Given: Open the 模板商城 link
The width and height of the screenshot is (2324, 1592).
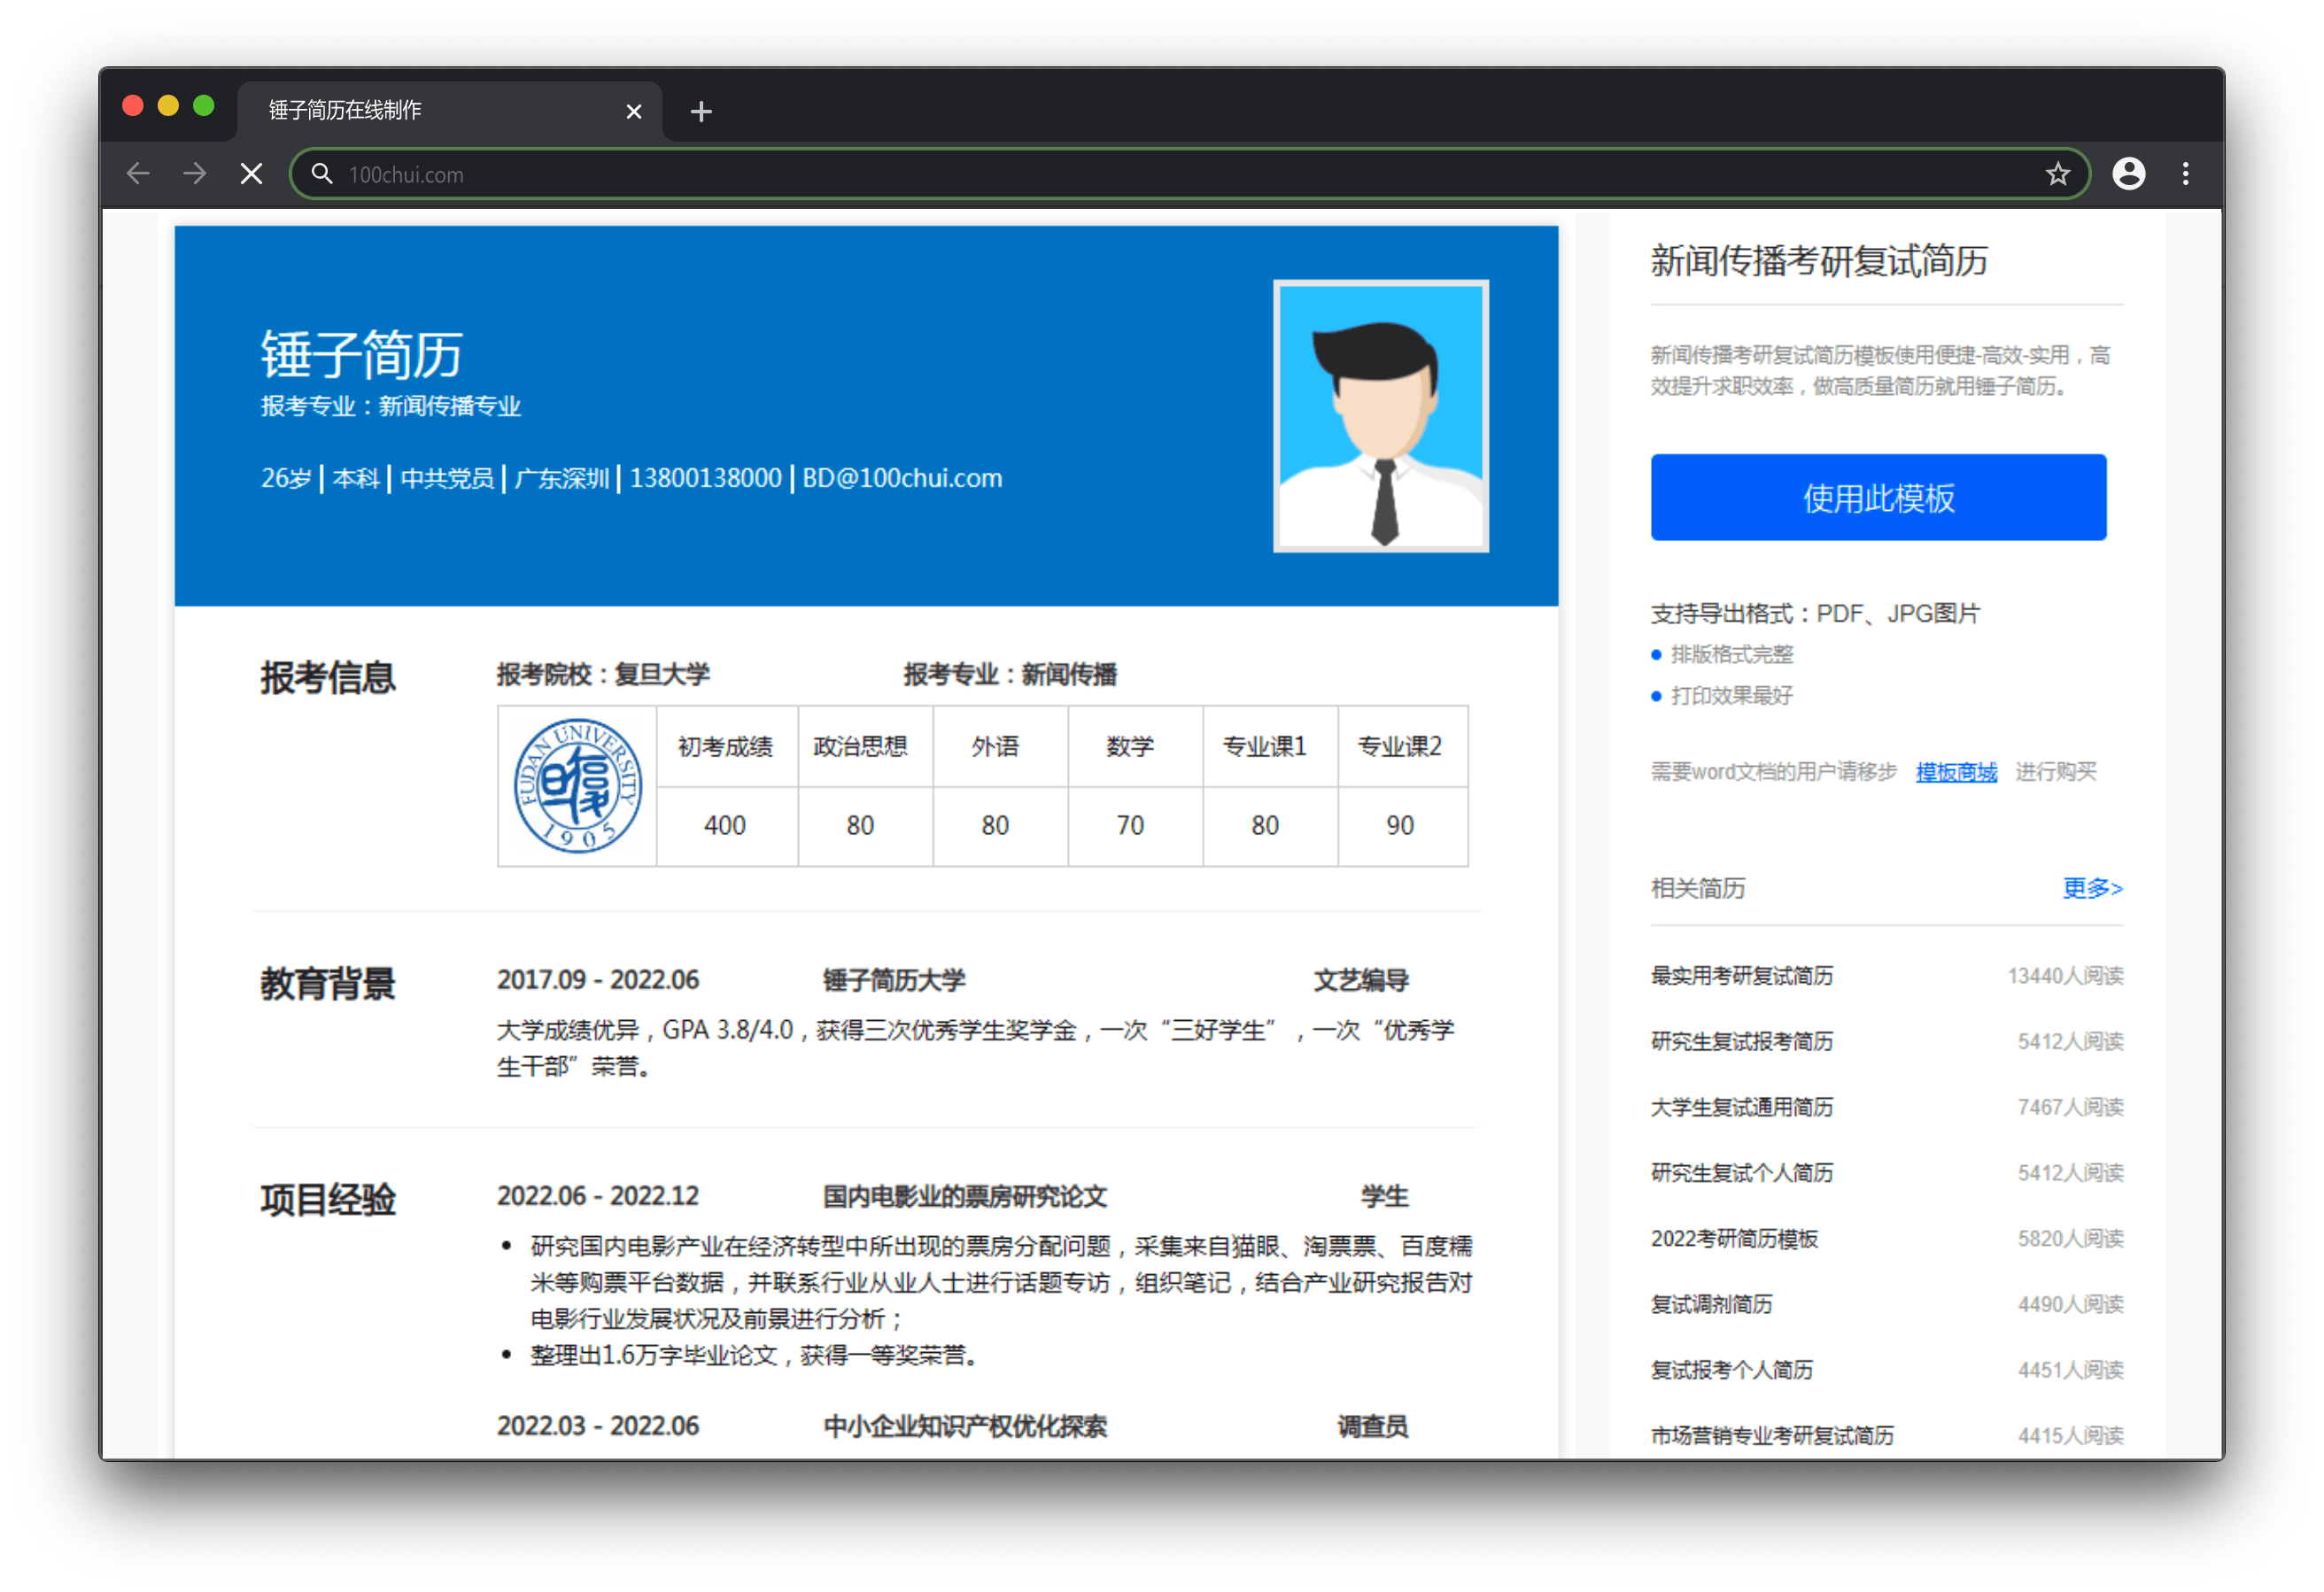Looking at the screenshot, I should [1956, 772].
